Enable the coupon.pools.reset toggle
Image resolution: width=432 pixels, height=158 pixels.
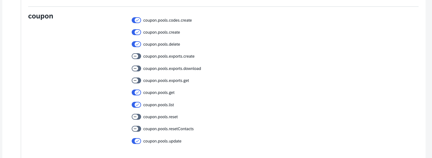pyautogui.click(x=136, y=117)
